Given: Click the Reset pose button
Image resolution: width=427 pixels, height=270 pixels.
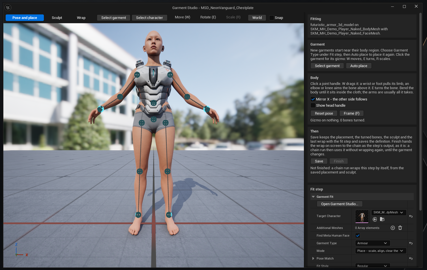Looking at the screenshot, I should coord(324,113).
